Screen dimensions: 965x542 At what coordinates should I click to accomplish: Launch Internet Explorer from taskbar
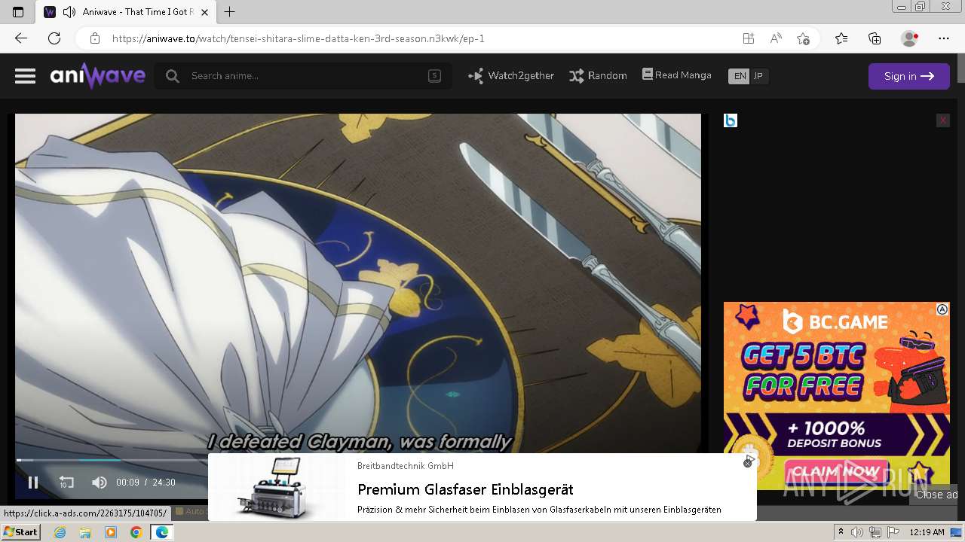click(60, 532)
